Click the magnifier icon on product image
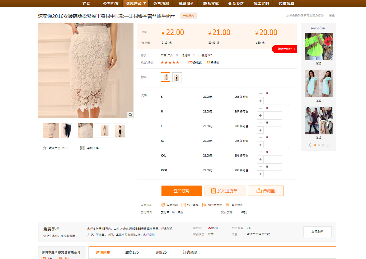The width and height of the screenshot is (366, 259). click(130, 115)
